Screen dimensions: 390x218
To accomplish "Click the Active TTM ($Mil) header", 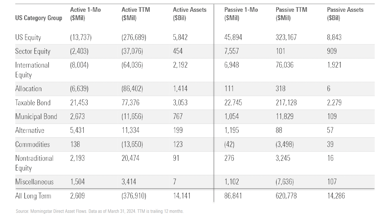I will pyautogui.click(x=136, y=14).
